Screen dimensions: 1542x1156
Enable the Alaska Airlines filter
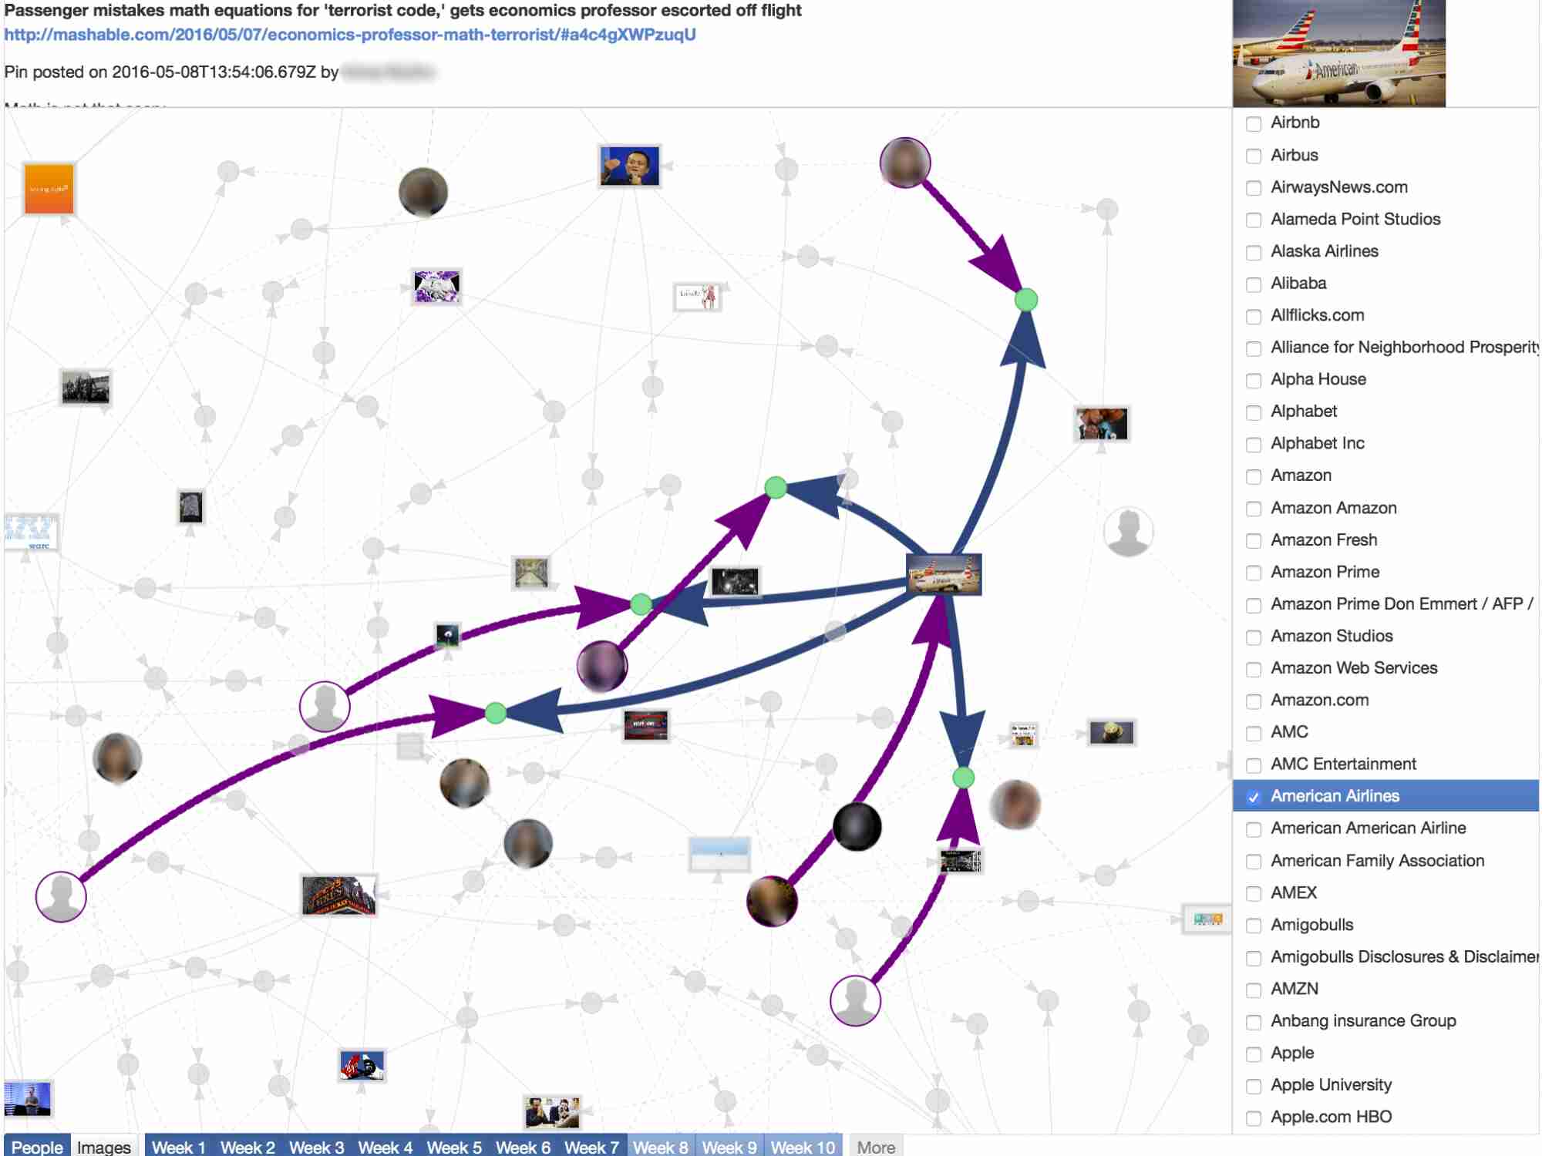click(x=1254, y=252)
